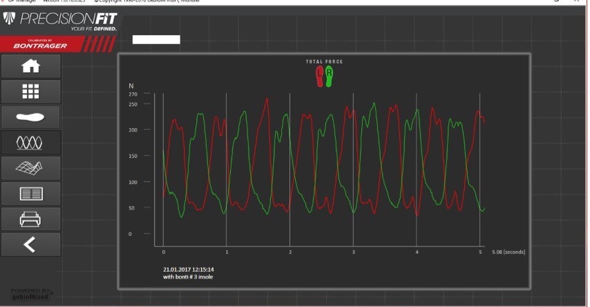The height and width of the screenshot is (307, 590).
Task: Click the red Bontrager badge
Action: click(x=43, y=44)
